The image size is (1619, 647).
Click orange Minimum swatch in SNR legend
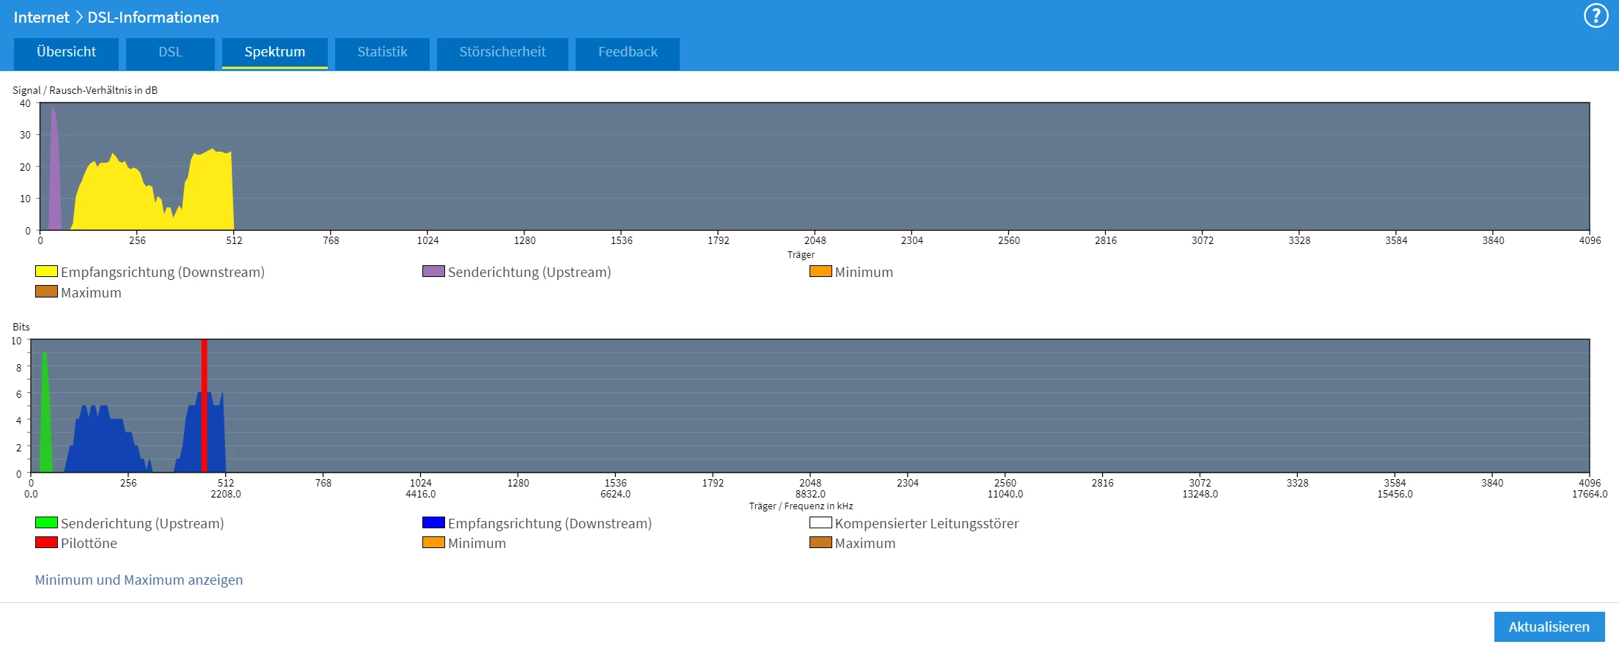820,271
